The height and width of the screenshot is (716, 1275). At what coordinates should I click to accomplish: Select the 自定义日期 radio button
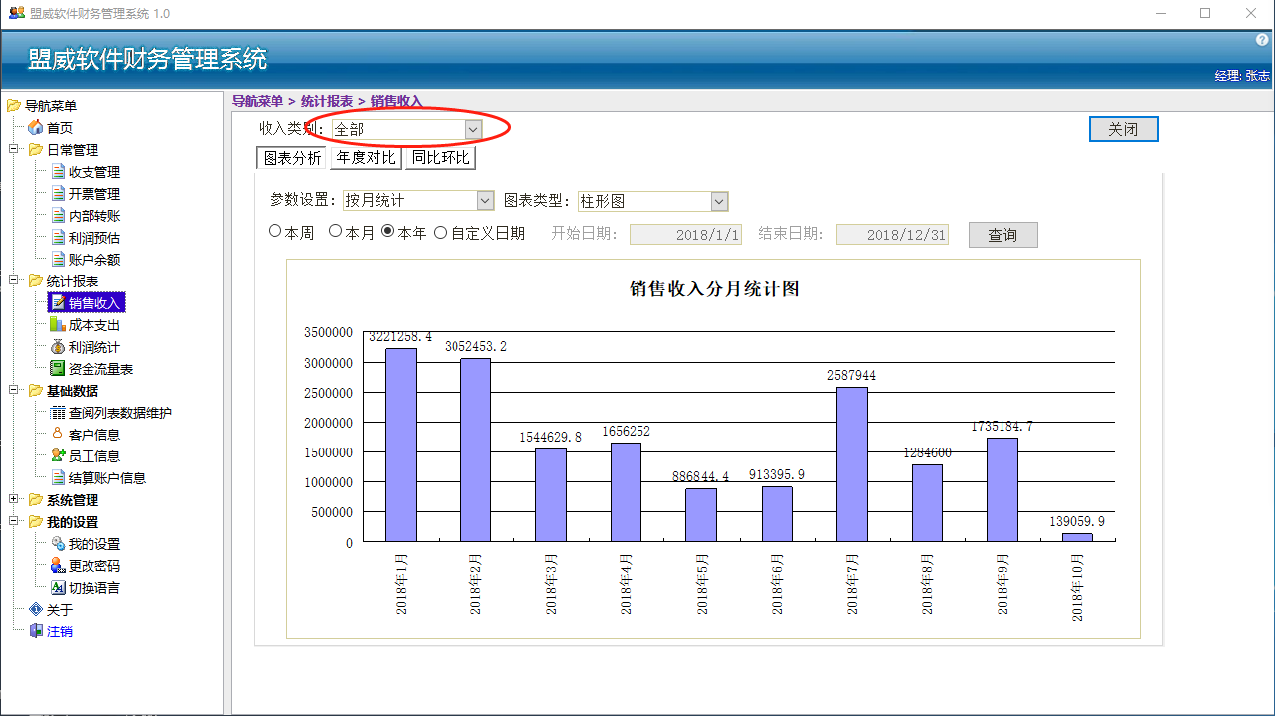(x=441, y=232)
